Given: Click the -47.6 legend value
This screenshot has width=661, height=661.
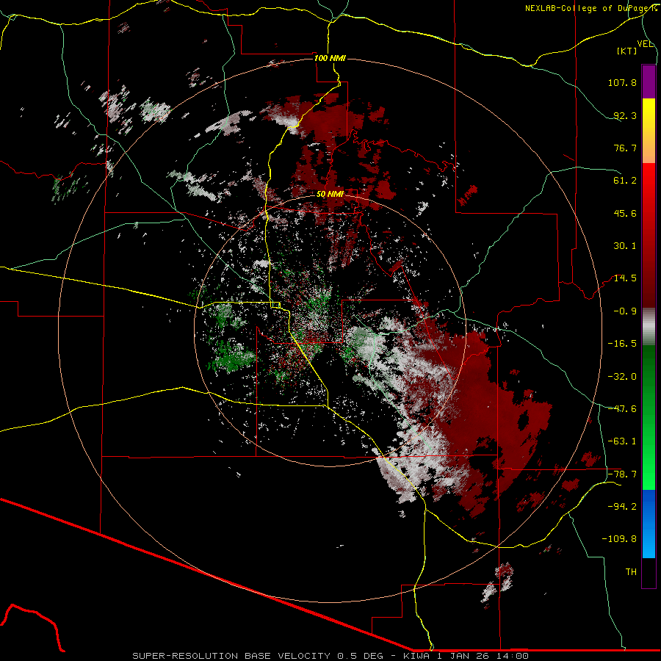Looking at the screenshot, I should tap(622, 409).
